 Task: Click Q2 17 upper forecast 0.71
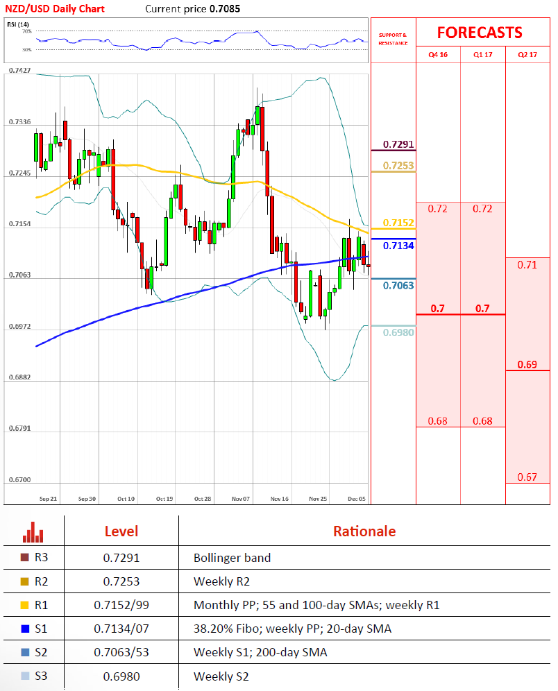point(527,265)
